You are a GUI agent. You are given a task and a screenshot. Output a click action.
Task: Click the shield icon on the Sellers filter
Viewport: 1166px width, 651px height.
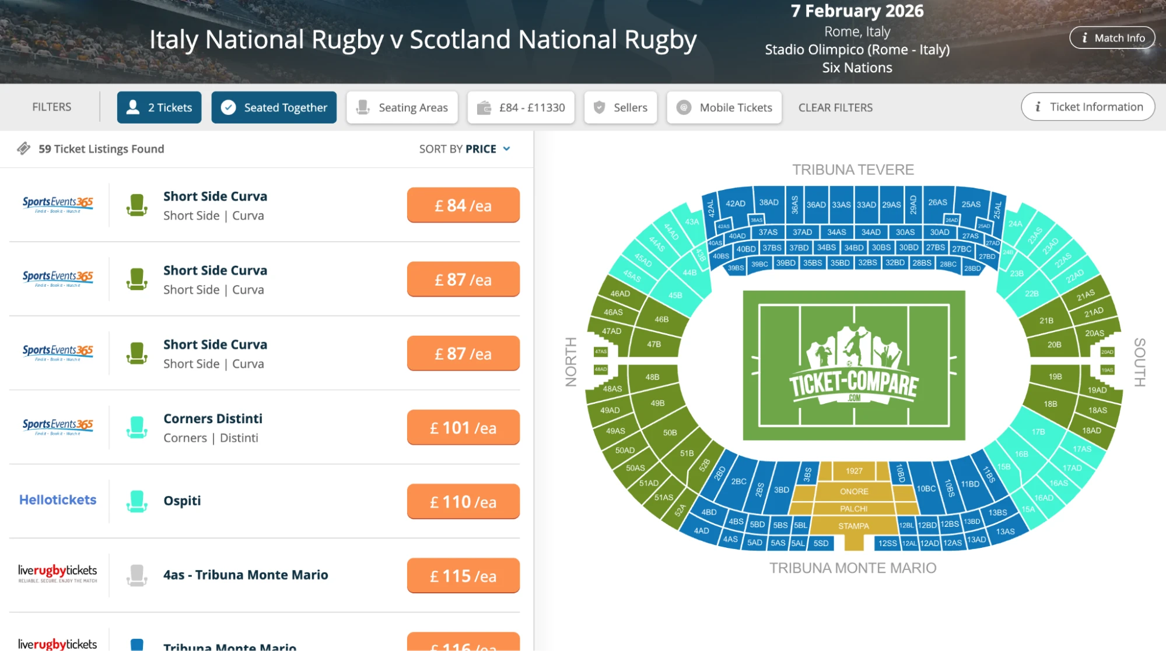[x=598, y=107]
